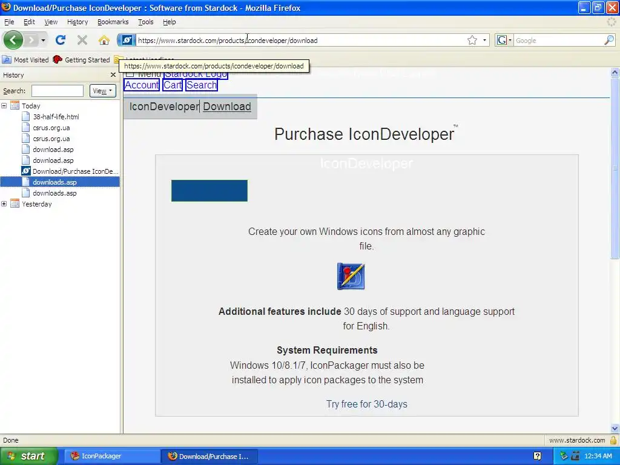
Task: Click the Latest Headlines feed folder icon
Action: click(x=116, y=60)
